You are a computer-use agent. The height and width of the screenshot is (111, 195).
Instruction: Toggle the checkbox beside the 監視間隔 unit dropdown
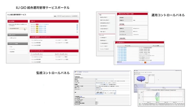[x=109, y=84]
